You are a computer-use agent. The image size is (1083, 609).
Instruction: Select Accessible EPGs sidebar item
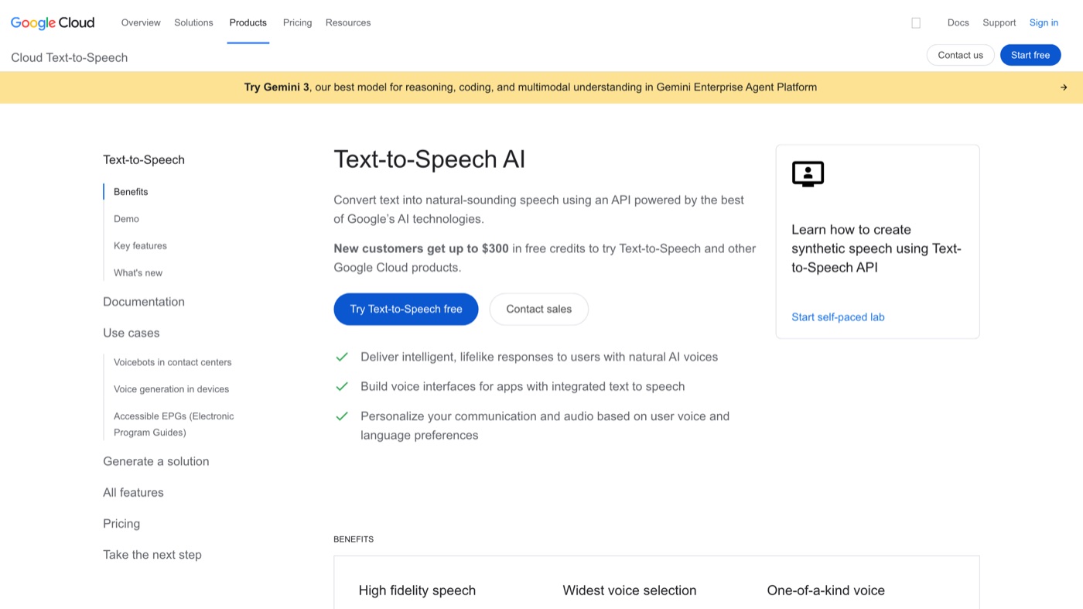tap(174, 424)
